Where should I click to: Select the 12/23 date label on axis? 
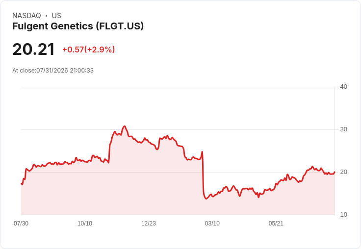point(149,224)
